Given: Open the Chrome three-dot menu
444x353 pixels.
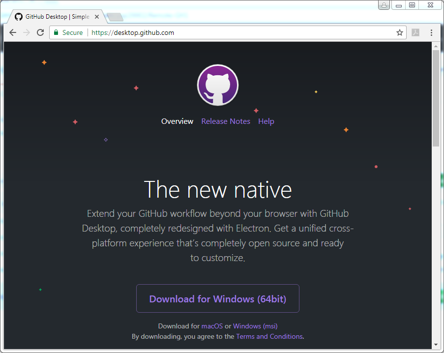Looking at the screenshot, I should tap(431, 32).
